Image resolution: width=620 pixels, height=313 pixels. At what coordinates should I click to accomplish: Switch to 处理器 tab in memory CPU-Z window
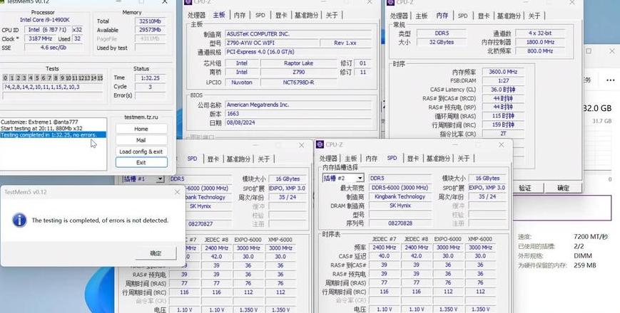(399, 16)
